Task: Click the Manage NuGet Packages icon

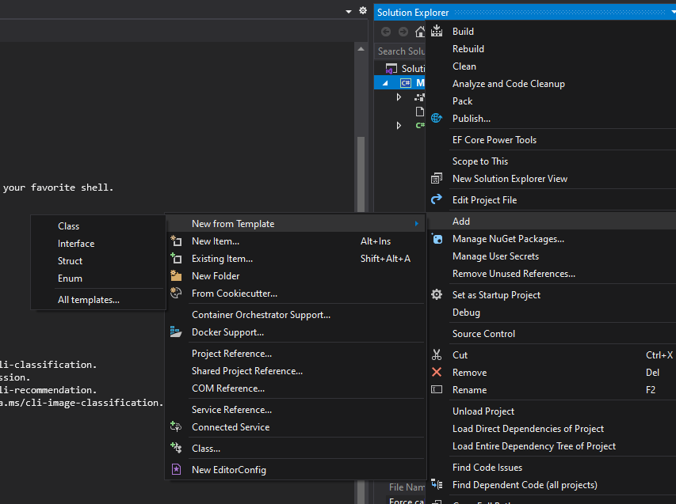Action: coord(436,239)
